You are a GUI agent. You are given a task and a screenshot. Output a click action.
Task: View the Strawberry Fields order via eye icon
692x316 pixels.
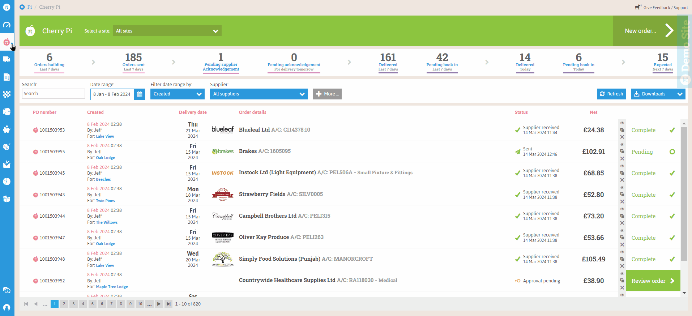622,188
